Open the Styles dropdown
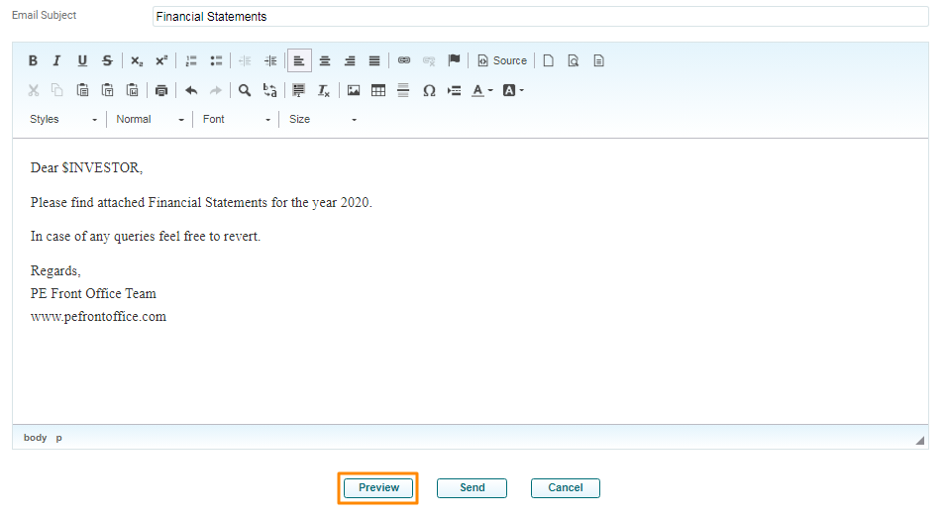 63,119
